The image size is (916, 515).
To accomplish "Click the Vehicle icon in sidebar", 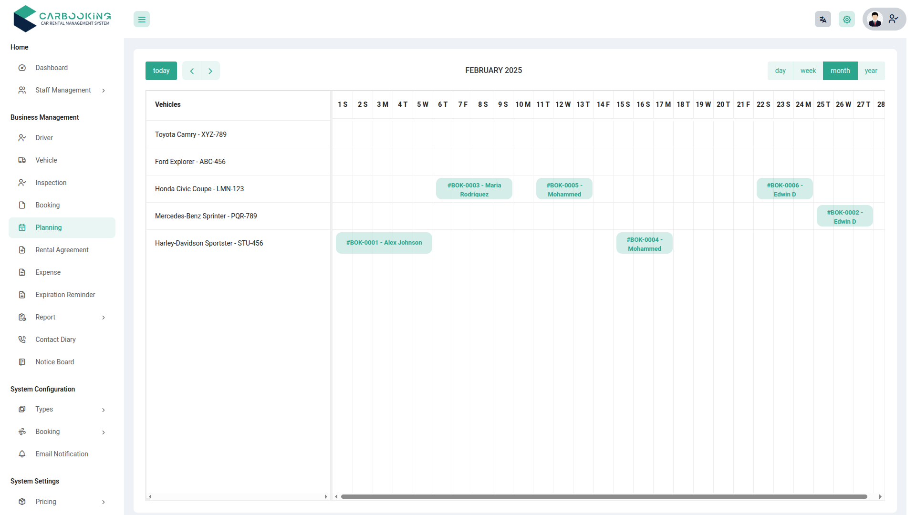I will (x=22, y=160).
